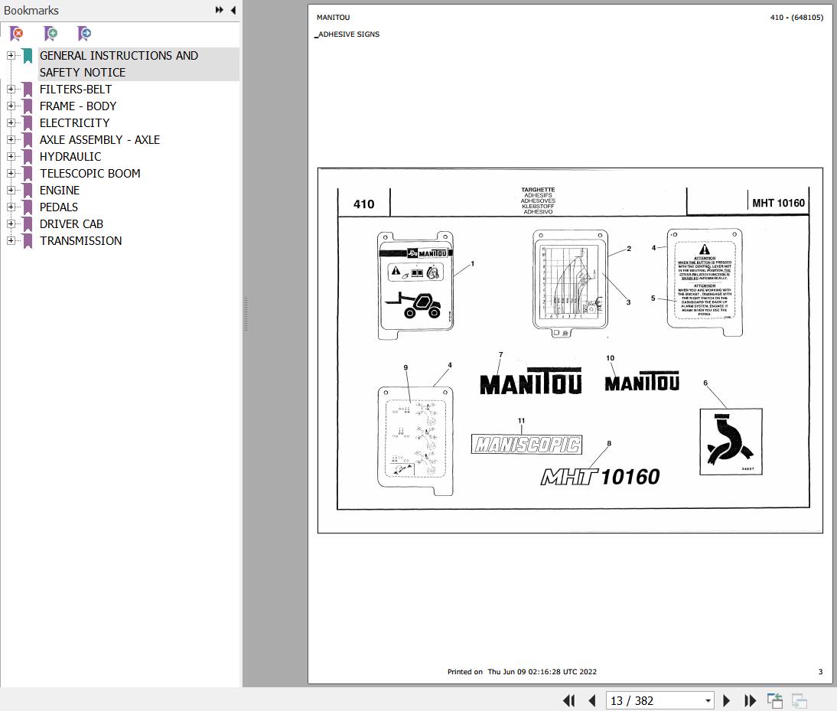Click the add new bookmark icon
837x711 pixels.
(x=50, y=34)
